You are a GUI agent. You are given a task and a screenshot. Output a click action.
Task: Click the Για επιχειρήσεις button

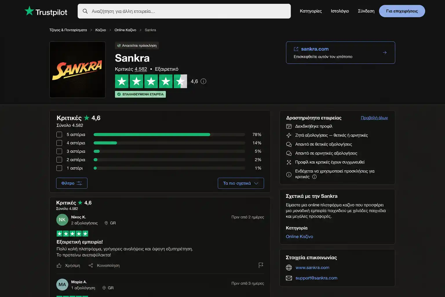(402, 11)
